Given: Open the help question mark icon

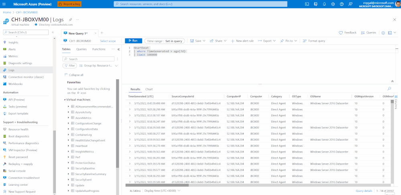Looking at the screenshot, I should 342,4.
